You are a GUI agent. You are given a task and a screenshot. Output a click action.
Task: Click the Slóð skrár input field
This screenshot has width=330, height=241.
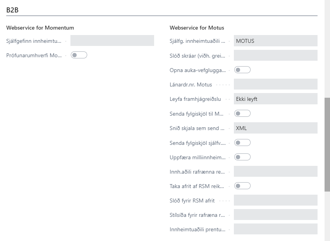point(276,55)
